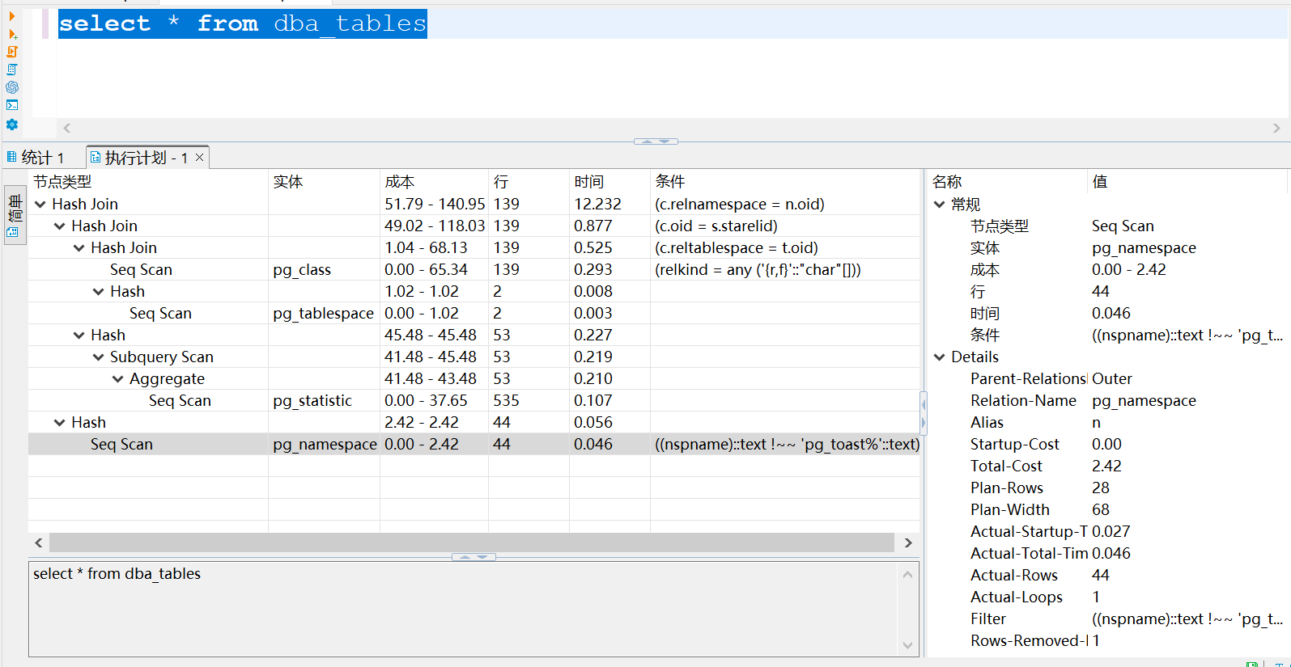This screenshot has height=667, width=1291.
Task: Collapse the Details section in properties panel
Action: [940, 357]
